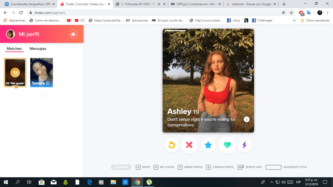Open the Otros marcadores folder

tap(315, 20)
